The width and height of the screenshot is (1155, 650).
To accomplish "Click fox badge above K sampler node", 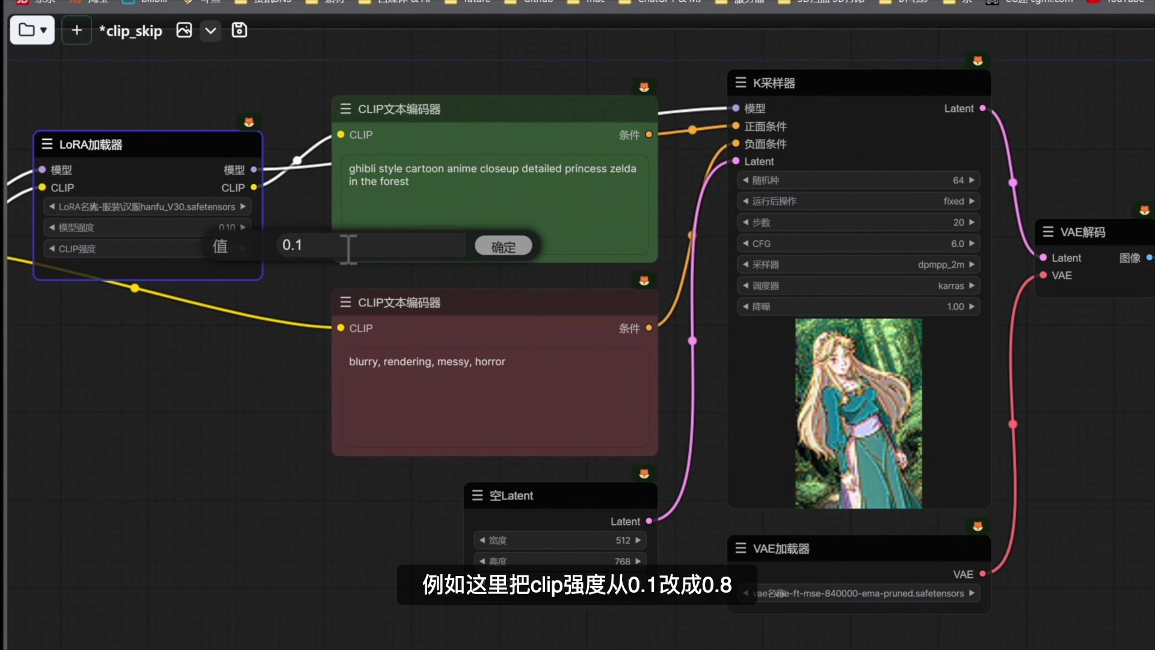I will tap(978, 61).
